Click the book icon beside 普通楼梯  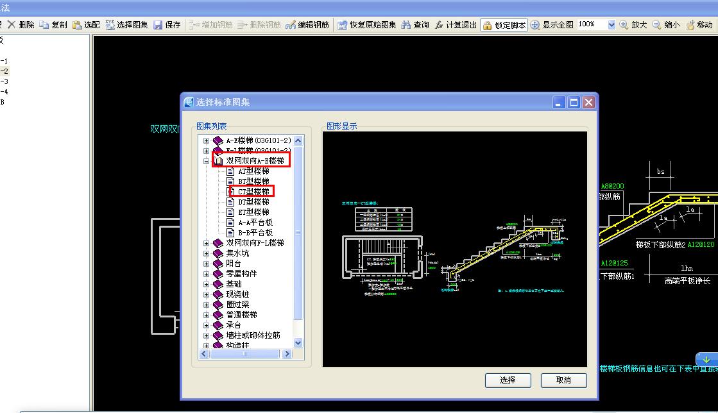point(218,314)
